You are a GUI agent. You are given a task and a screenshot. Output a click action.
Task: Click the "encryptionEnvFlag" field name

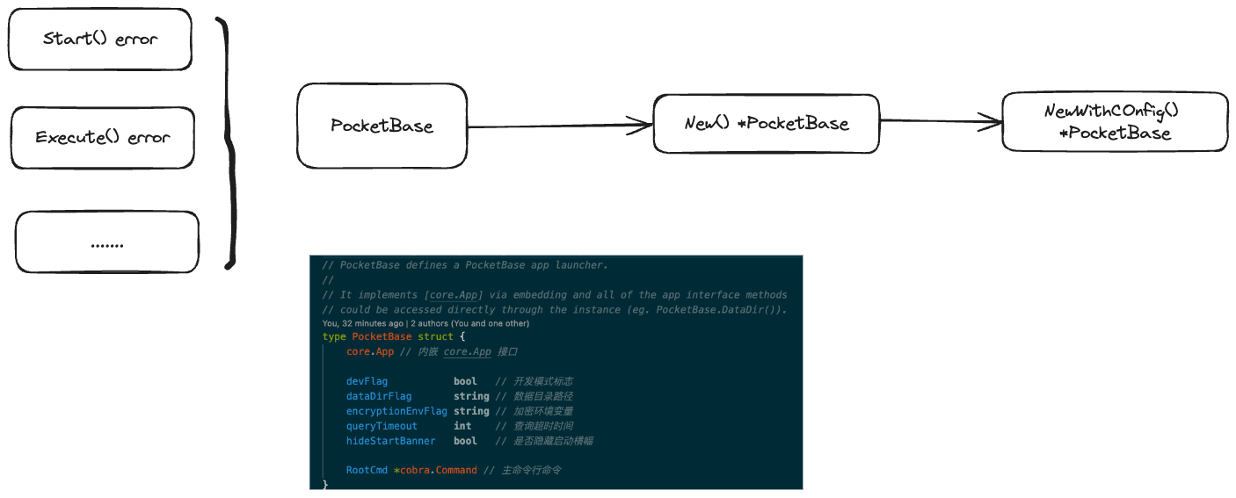(396, 411)
